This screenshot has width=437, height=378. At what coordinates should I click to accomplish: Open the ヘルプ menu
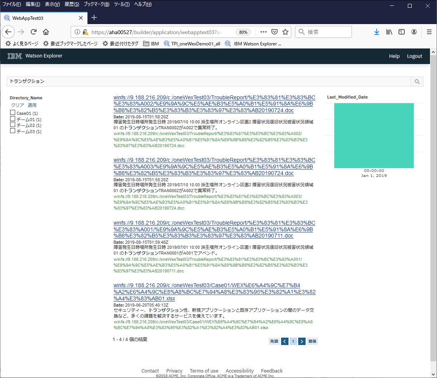click(143, 4)
